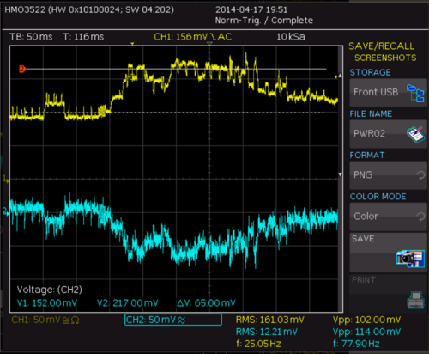This screenshot has height=354, width=429.
Task: Cycle the Color mode rotary arrow
Action: (x=420, y=217)
